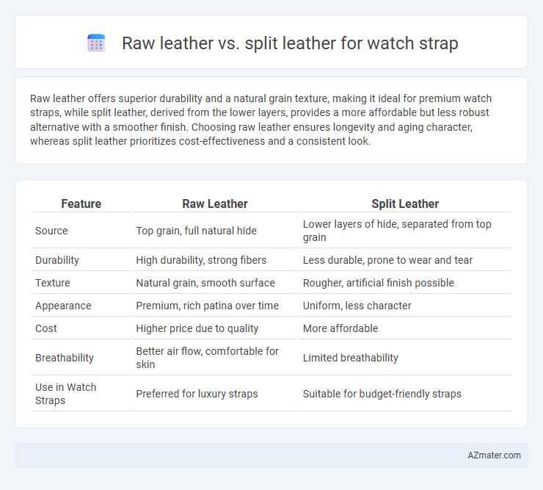Click the 'Use in Watch Straps' row label

point(66,394)
